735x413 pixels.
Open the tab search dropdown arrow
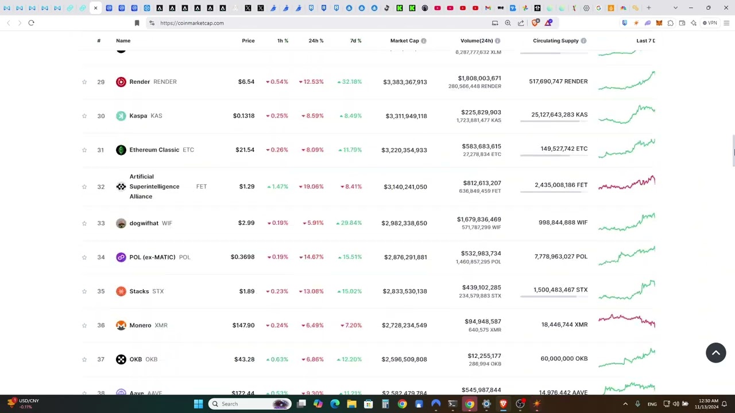point(675,8)
